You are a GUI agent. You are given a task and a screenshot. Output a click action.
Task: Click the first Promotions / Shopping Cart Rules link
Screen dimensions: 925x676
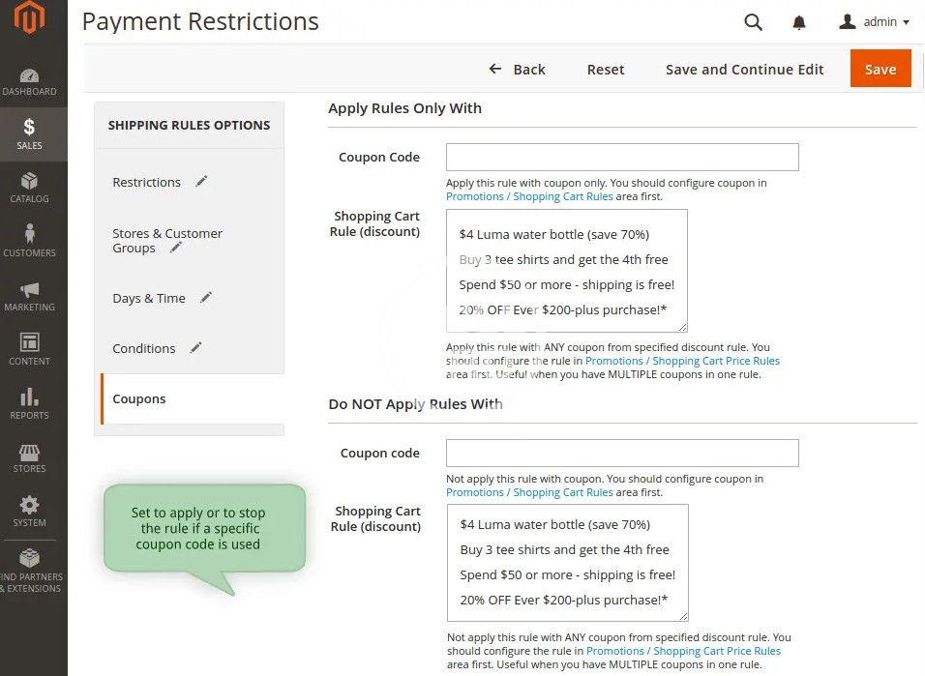coord(529,196)
